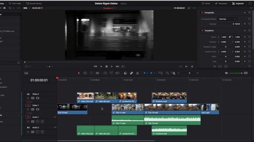Lock the Video 2 track
This screenshot has width=254, height=142.
(28, 98)
